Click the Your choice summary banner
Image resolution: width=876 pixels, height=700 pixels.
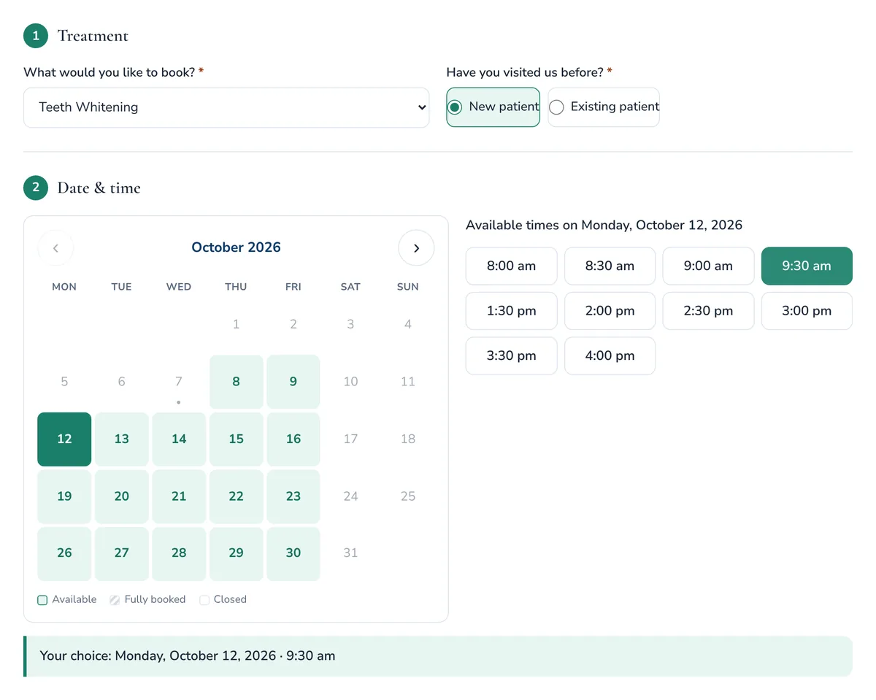(438, 656)
